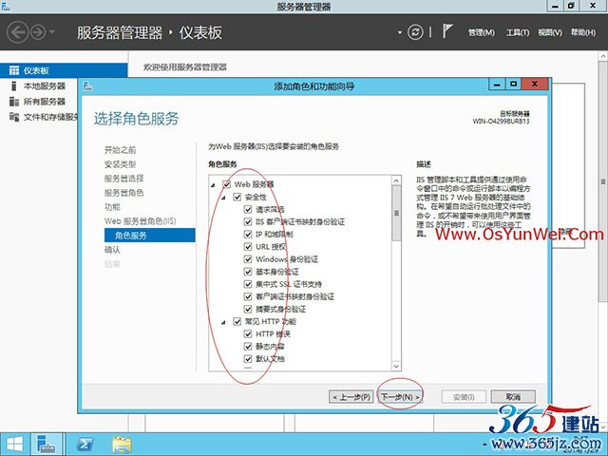Screen dimensions: 608x456
Task: Click the 欢迎使用服务器管理器 heading
Action: tap(185, 67)
